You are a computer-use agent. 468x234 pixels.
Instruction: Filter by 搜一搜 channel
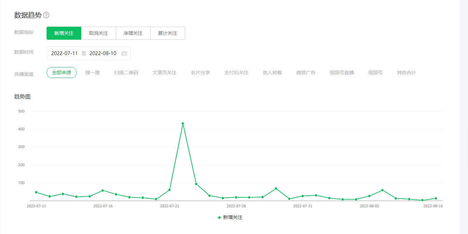[x=92, y=73]
